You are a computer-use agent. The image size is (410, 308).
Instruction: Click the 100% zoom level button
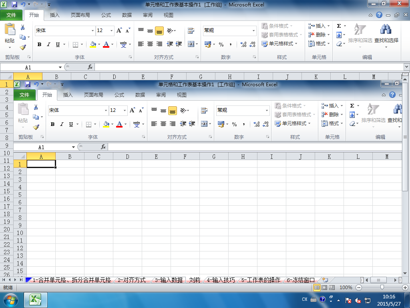tap(346, 288)
